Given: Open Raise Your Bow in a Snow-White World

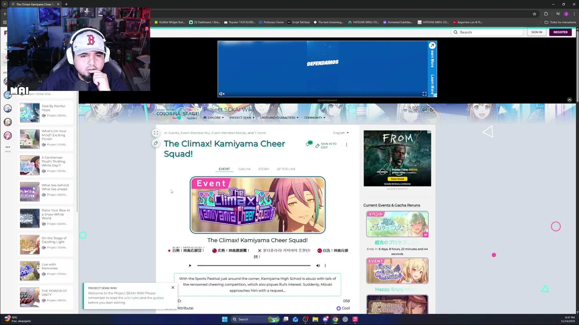Looking at the screenshot, I should pyautogui.click(x=46, y=218).
